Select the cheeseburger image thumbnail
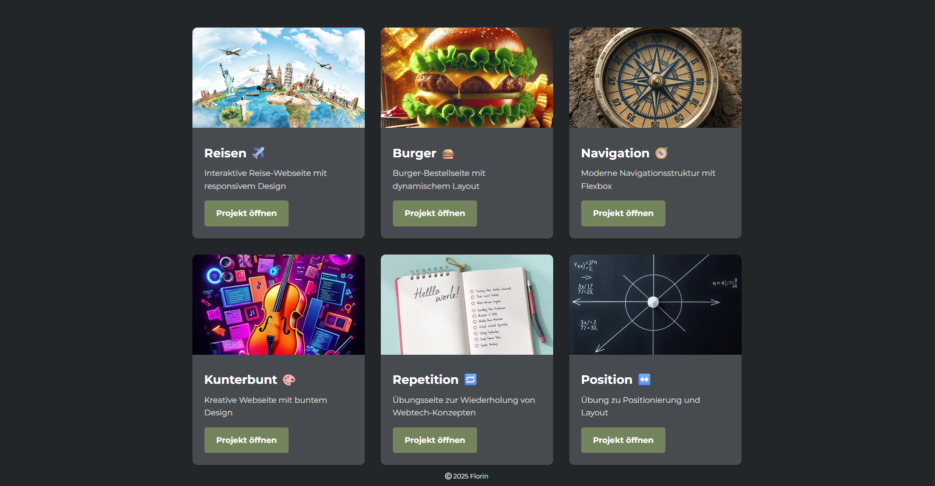Image resolution: width=935 pixels, height=486 pixels. point(467,78)
